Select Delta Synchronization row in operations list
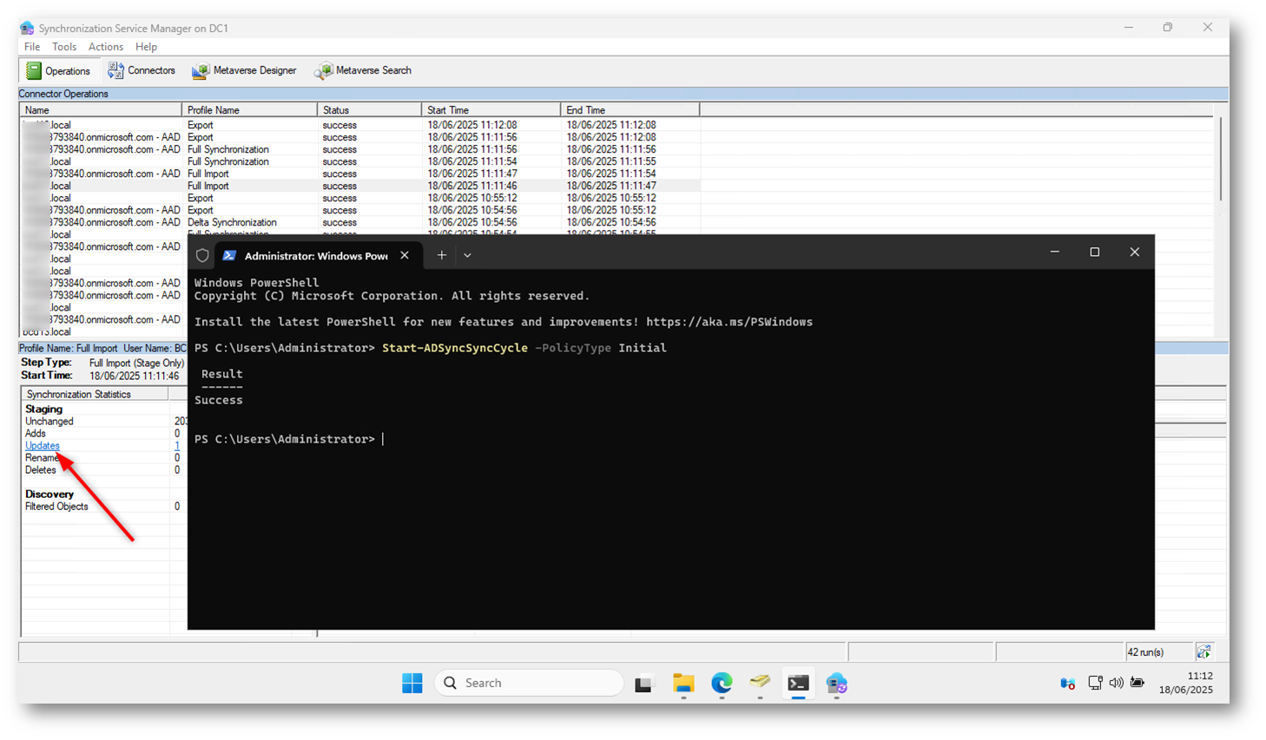The height and width of the screenshot is (740, 1266). (359, 222)
